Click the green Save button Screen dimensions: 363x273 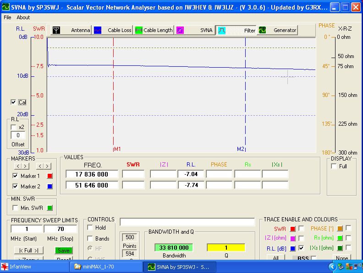pos(64,251)
